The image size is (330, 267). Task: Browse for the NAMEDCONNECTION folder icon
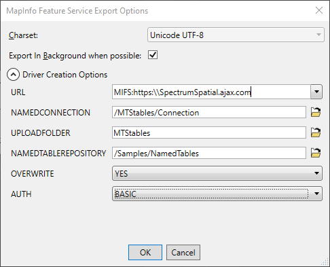[316, 112]
